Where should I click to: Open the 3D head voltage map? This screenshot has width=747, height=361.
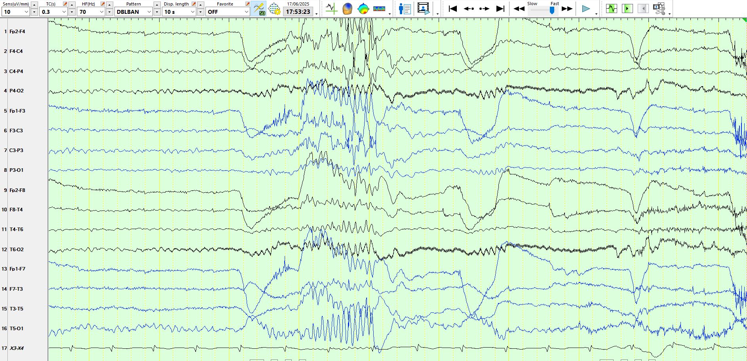[347, 9]
